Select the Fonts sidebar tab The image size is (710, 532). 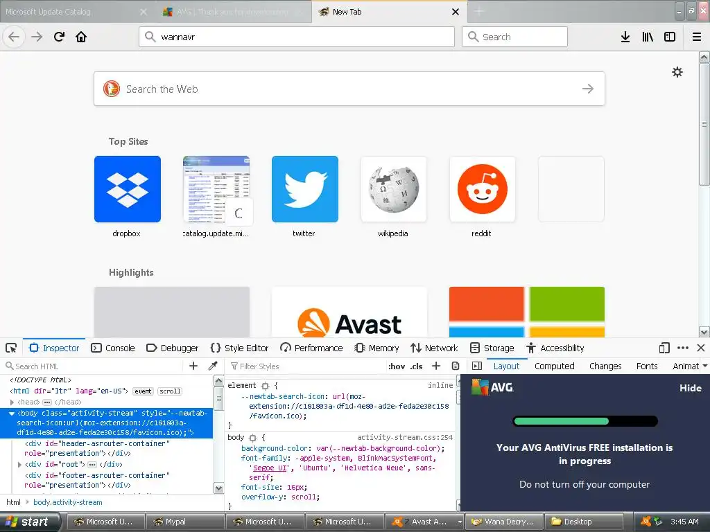tap(647, 366)
